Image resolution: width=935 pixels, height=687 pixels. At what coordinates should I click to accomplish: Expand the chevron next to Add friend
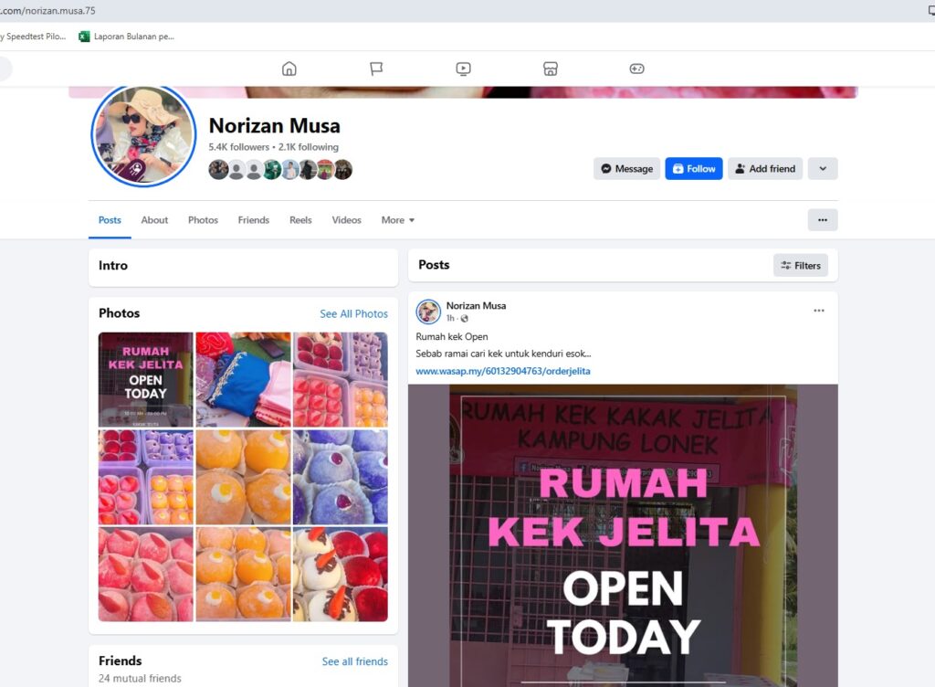823,169
